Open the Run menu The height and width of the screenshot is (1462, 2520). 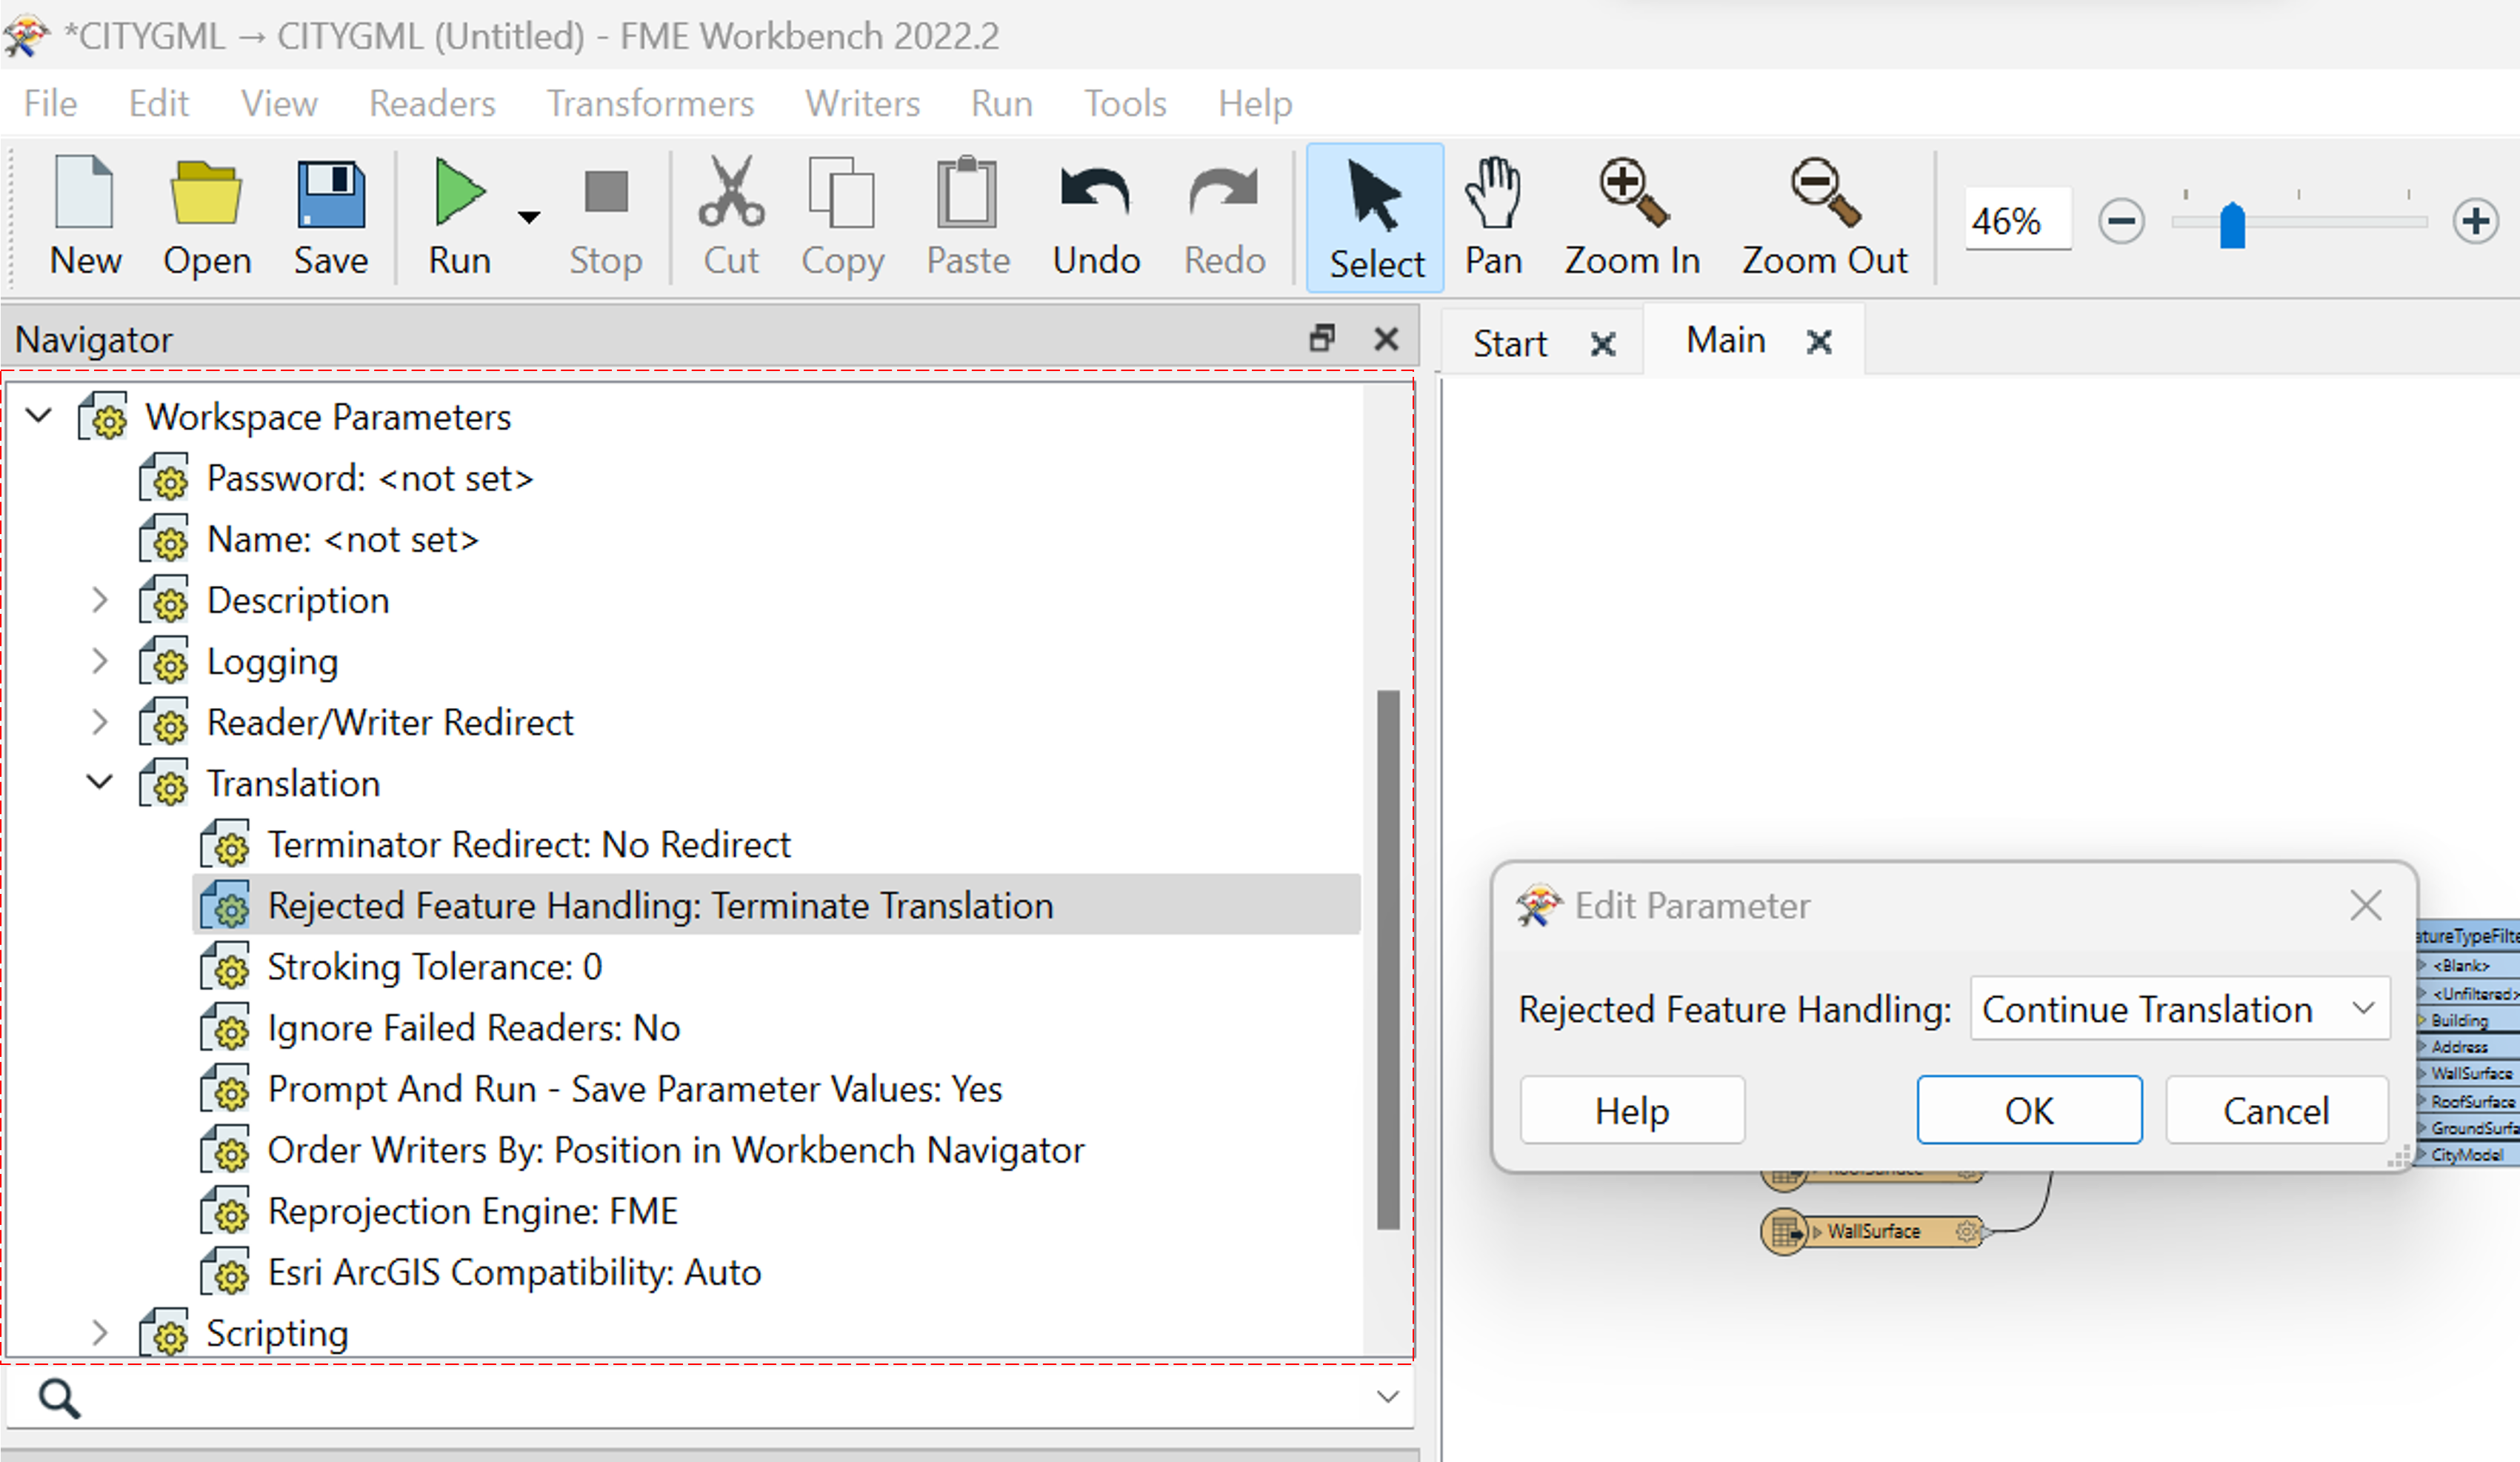click(1001, 103)
